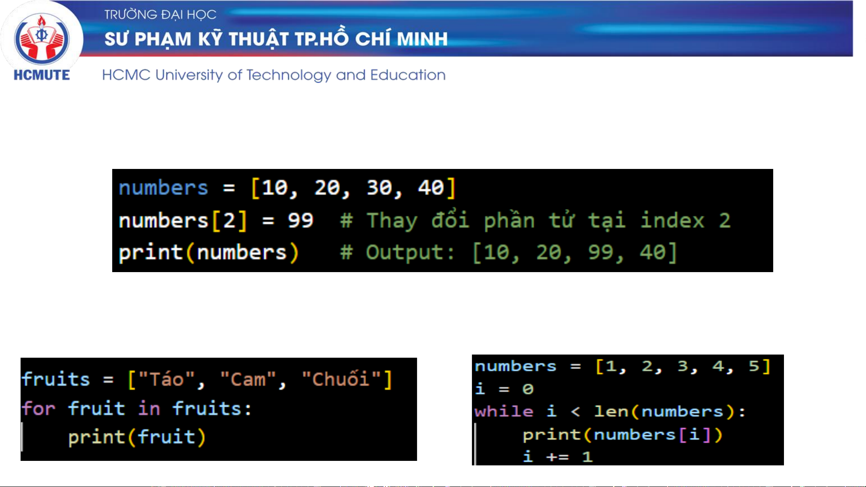The width and height of the screenshot is (866, 487).
Task: Click the 'numbers[2] = 99' assignment code
Action: (x=215, y=221)
